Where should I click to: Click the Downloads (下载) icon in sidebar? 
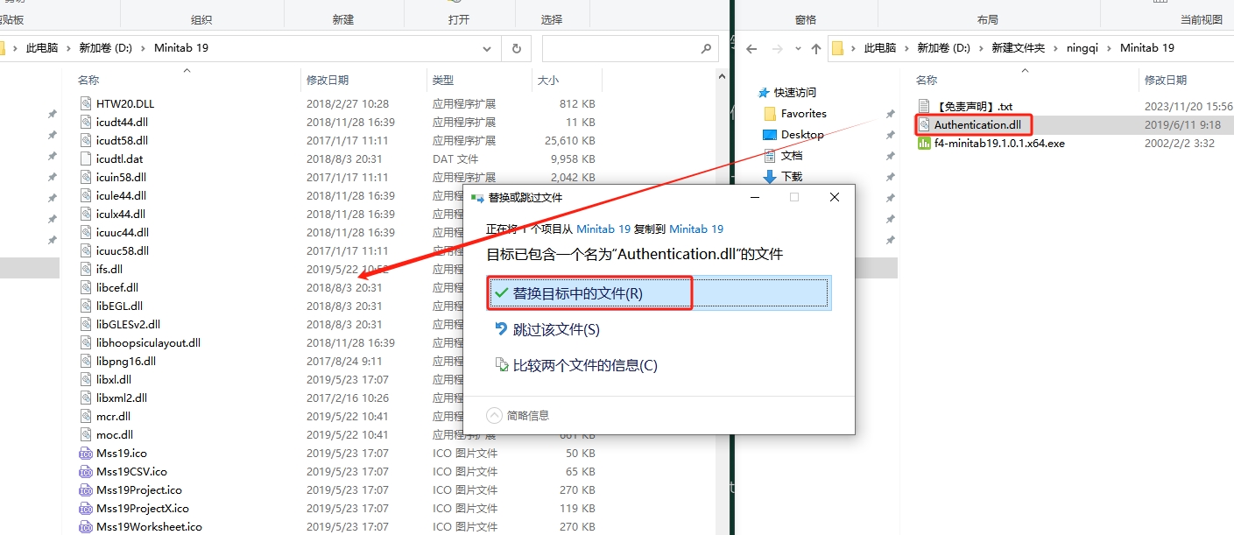coord(770,176)
